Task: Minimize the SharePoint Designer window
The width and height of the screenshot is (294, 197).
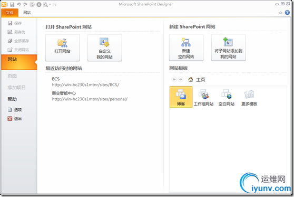Action: coord(277,4)
